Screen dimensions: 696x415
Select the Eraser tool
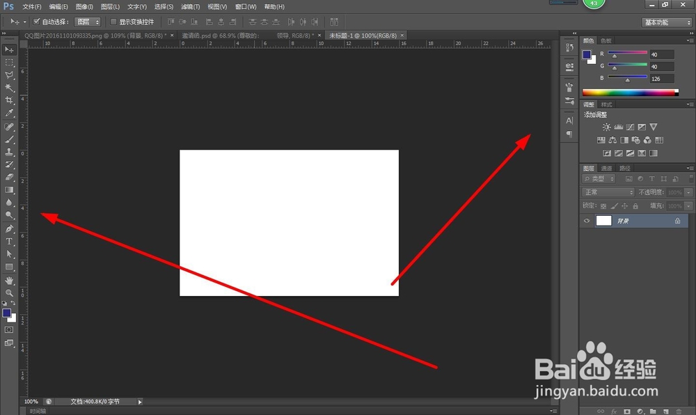pyautogui.click(x=9, y=177)
